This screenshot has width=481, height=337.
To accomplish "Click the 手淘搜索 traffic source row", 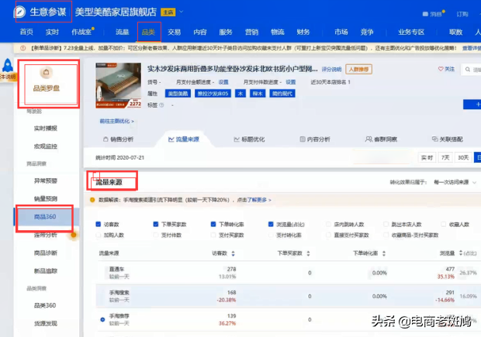I will [289, 296].
